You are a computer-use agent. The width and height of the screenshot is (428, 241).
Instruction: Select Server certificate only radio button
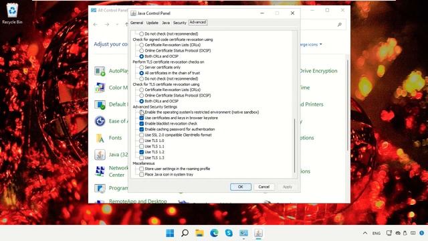coord(141,67)
